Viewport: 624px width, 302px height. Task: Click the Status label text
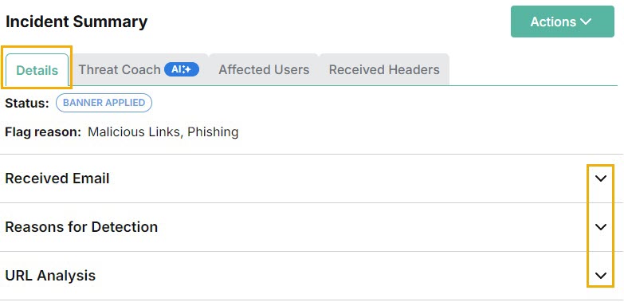(x=27, y=103)
